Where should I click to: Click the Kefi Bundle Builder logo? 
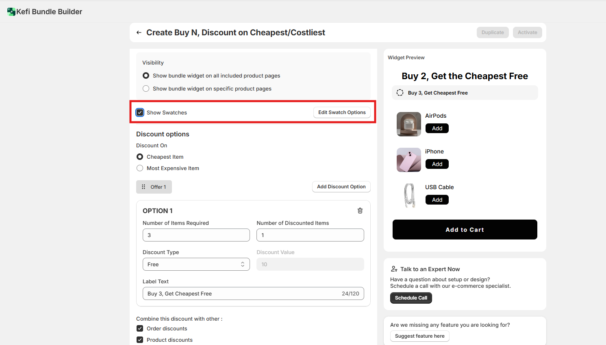(11, 12)
